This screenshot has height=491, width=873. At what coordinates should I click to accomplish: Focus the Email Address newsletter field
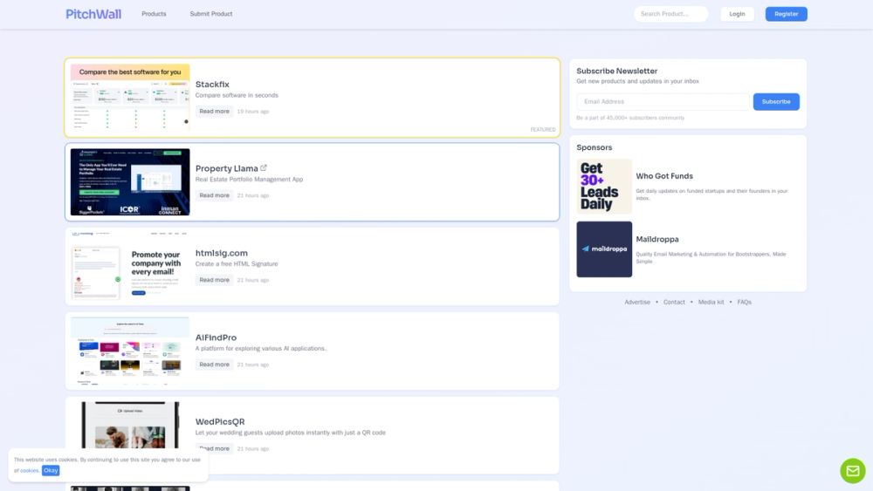(x=663, y=102)
